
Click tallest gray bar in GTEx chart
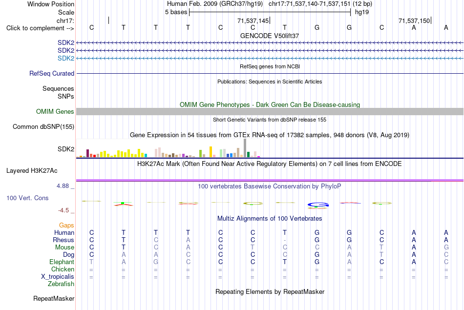(x=245, y=148)
